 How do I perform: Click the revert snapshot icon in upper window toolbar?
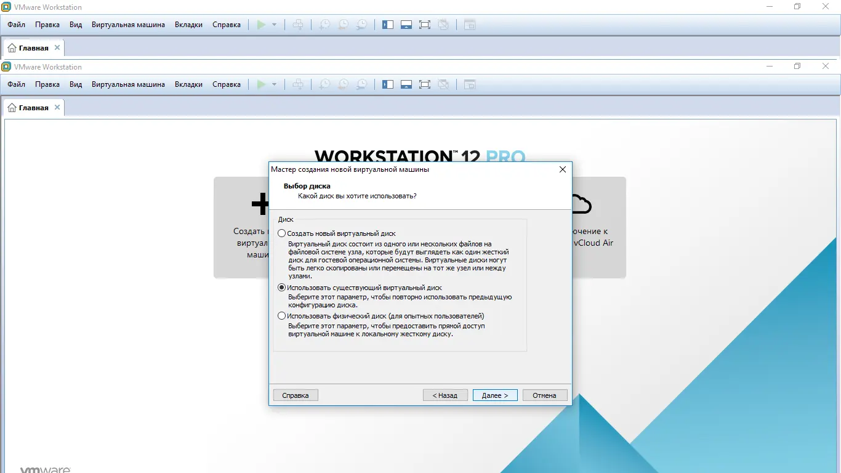(x=343, y=25)
